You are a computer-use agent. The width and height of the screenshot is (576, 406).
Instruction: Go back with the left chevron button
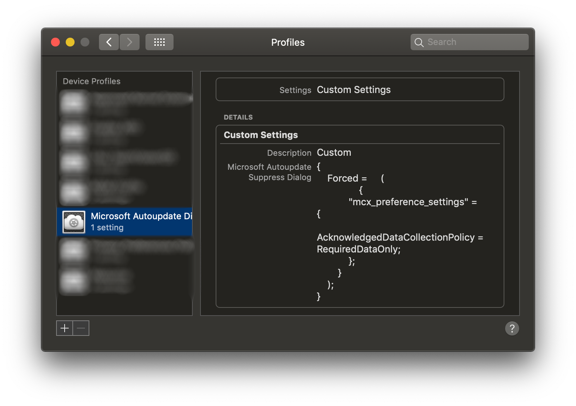point(109,42)
